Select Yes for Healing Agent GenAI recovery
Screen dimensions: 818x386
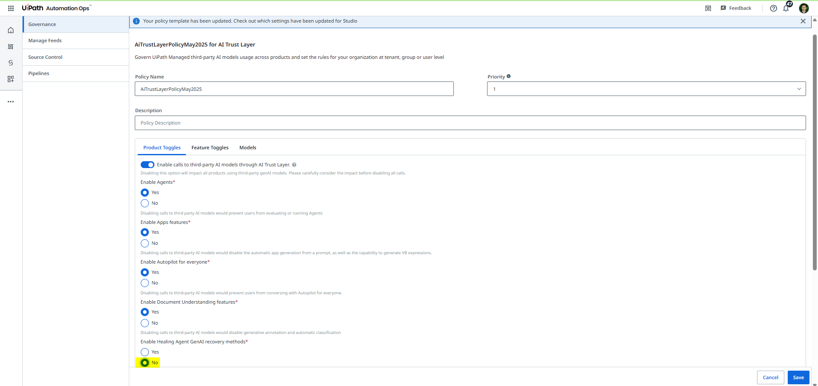pyautogui.click(x=145, y=352)
